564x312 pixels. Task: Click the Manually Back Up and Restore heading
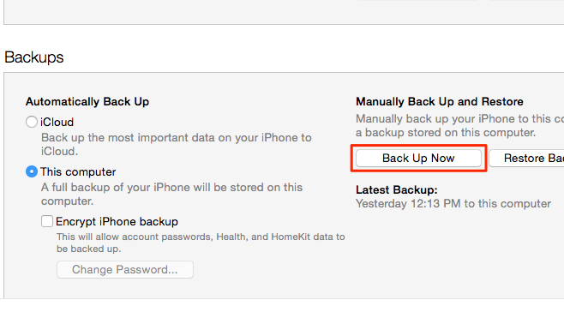click(440, 102)
